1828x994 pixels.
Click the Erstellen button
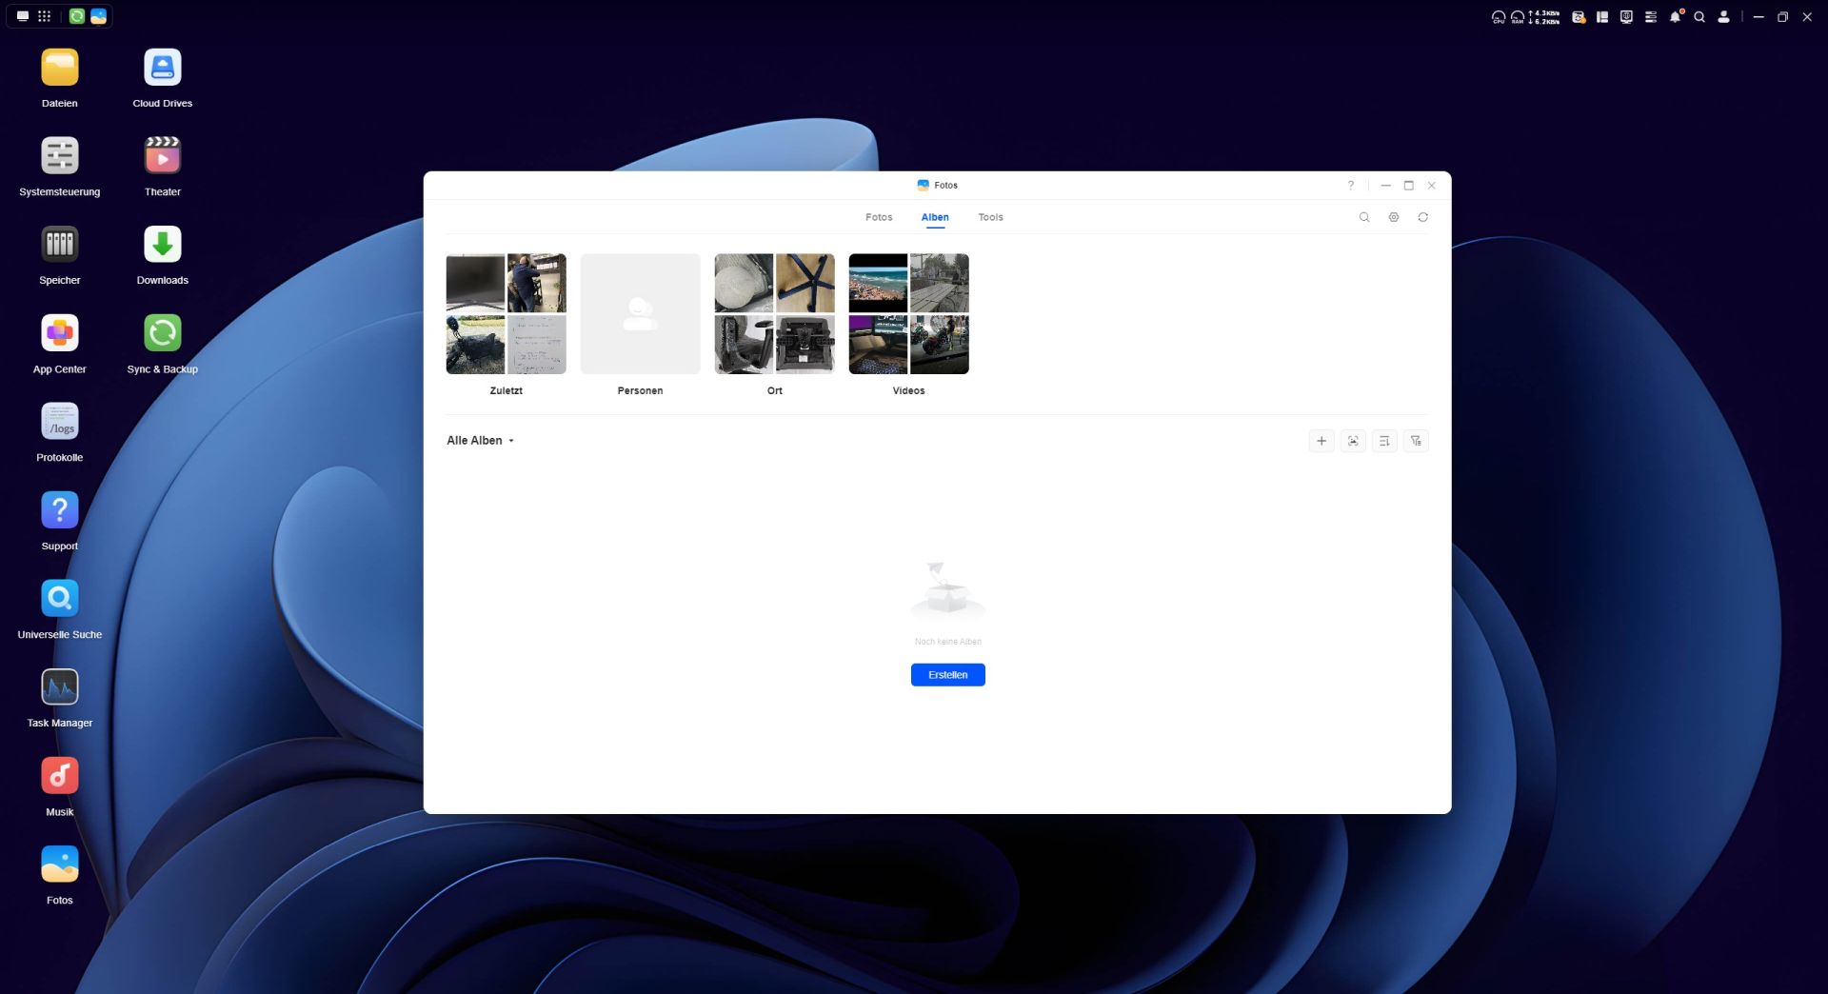pyautogui.click(x=947, y=675)
